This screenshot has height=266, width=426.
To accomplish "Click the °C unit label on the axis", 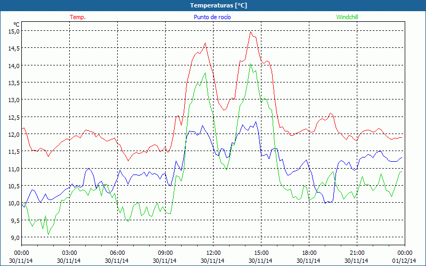I will [x=17, y=24].
